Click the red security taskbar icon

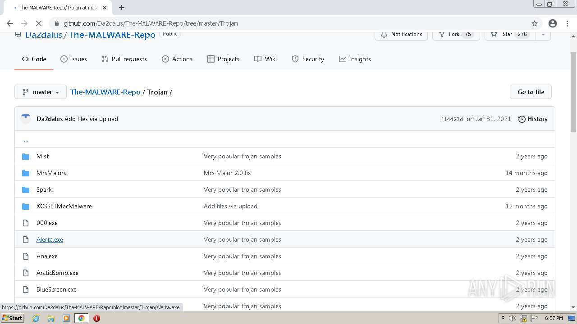tap(96, 318)
